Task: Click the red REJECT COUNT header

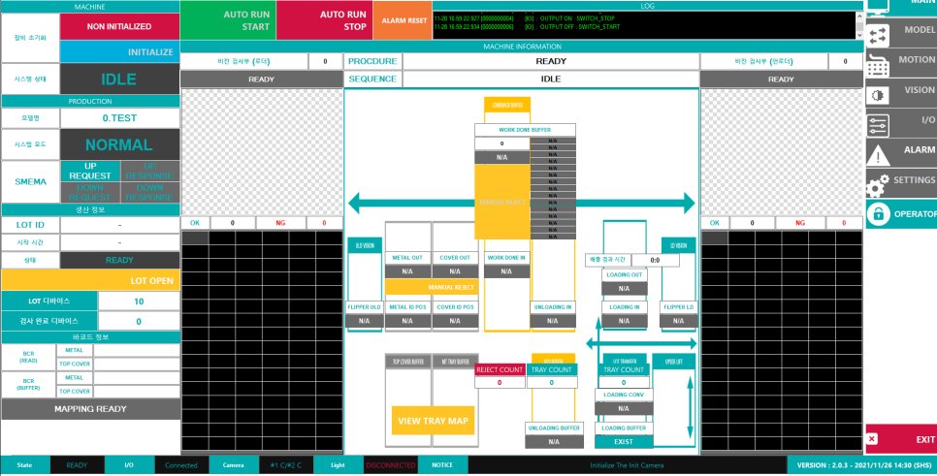Action: (x=500, y=369)
